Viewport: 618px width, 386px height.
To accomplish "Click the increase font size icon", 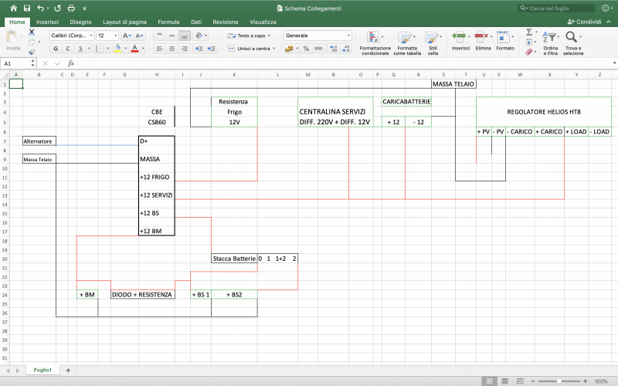I will tap(126, 36).
